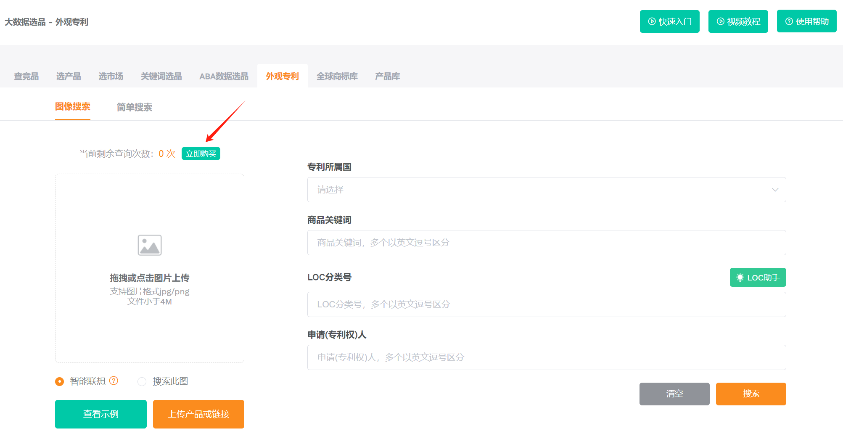Switch to 简单搜索 sub-tab
The height and width of the screenshot is (447, 843).
coord(135,107)
